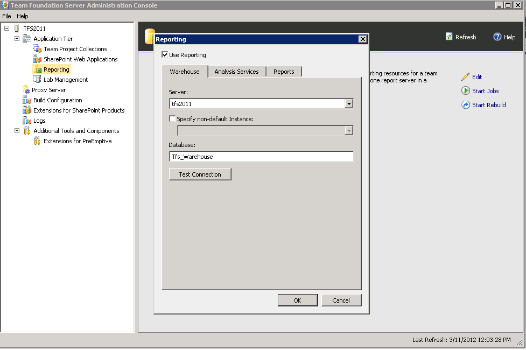Viewport: 526px width, 350px height.
Task: Select Build Configuration tree item
Action: tap(58, 100)
